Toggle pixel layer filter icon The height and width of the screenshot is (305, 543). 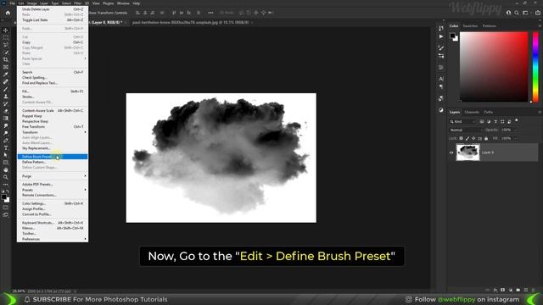[482, 122]
